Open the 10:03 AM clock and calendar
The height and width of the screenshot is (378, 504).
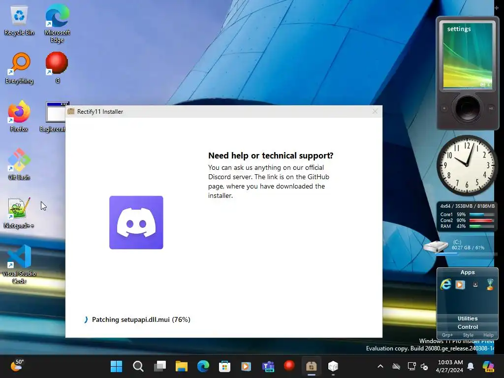450,366
